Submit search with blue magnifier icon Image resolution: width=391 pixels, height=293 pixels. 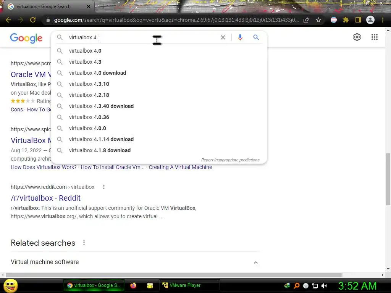[256, 37]
